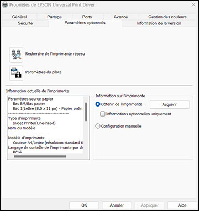Select 'Type d'imprimante' line
199x211 pixels.
pyautogui.click(x=24, y=118)
